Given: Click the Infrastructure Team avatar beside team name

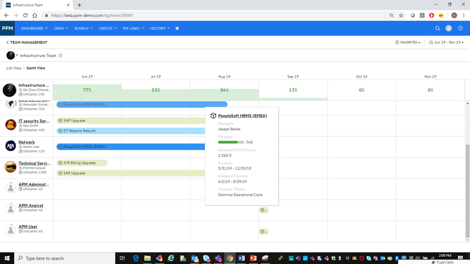Looking at the screenshot, I should pos(10,55).
